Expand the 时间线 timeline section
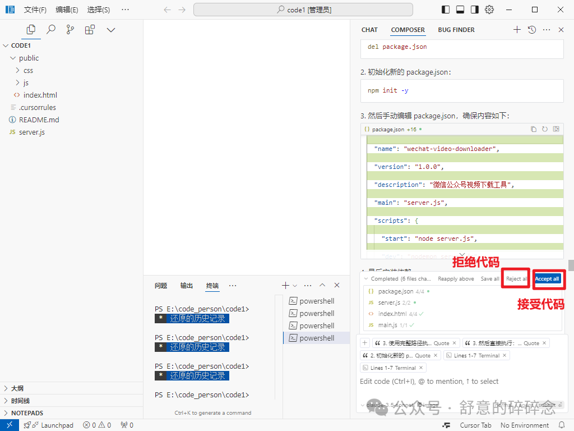Viewport: 574px width, 431px height. [x=71, y=401]
